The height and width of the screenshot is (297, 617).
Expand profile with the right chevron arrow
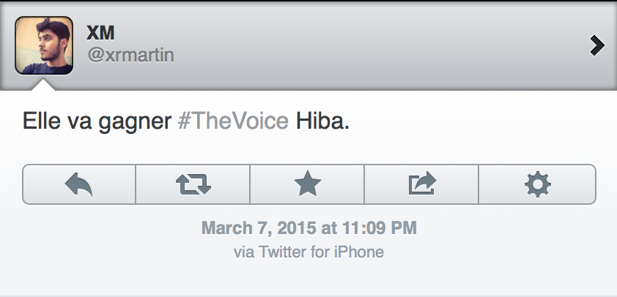596,46
